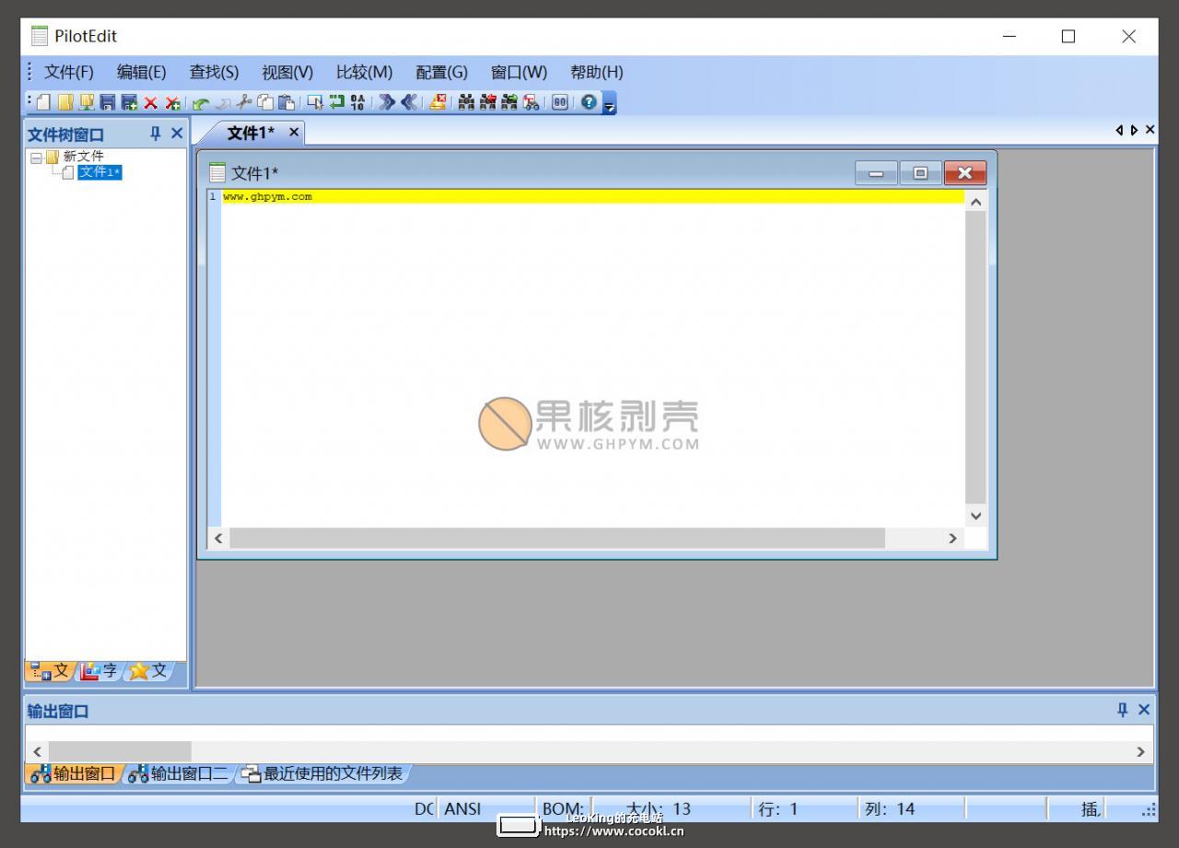Open the 配置(G) menu
1179x848 pixels.
click(441, 72)
